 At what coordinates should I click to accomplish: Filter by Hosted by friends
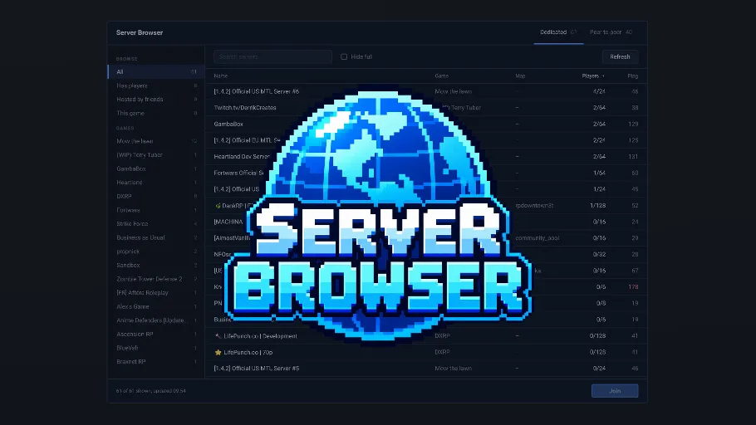click(156, 100)
